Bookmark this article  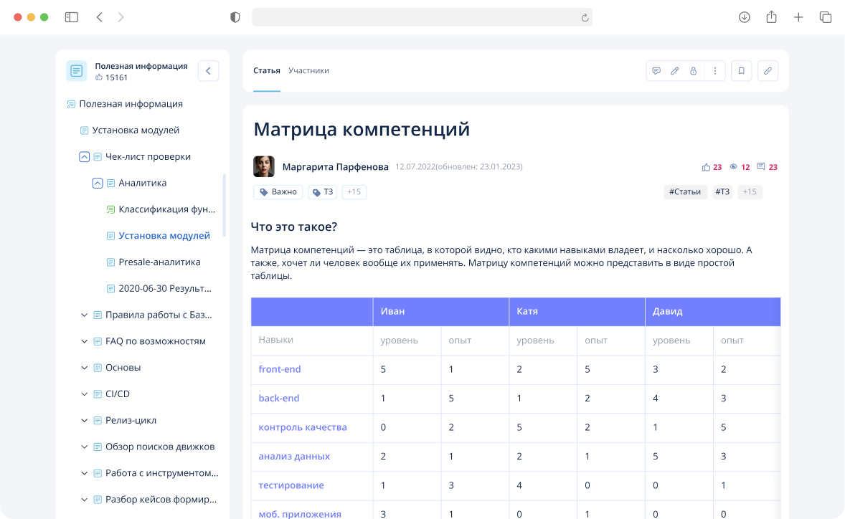742,71
